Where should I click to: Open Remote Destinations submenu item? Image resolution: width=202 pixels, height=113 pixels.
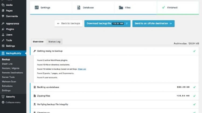[x=12, y=73]
